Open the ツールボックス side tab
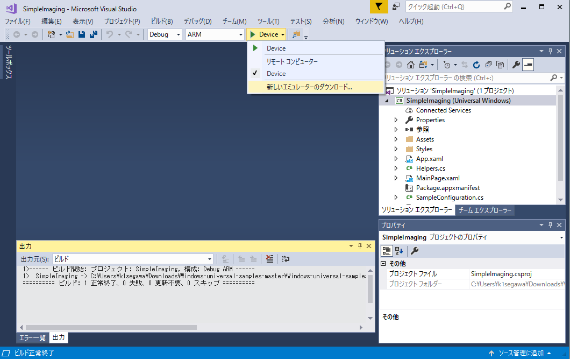Screen dimensions: 570x359 click(9, 62)
